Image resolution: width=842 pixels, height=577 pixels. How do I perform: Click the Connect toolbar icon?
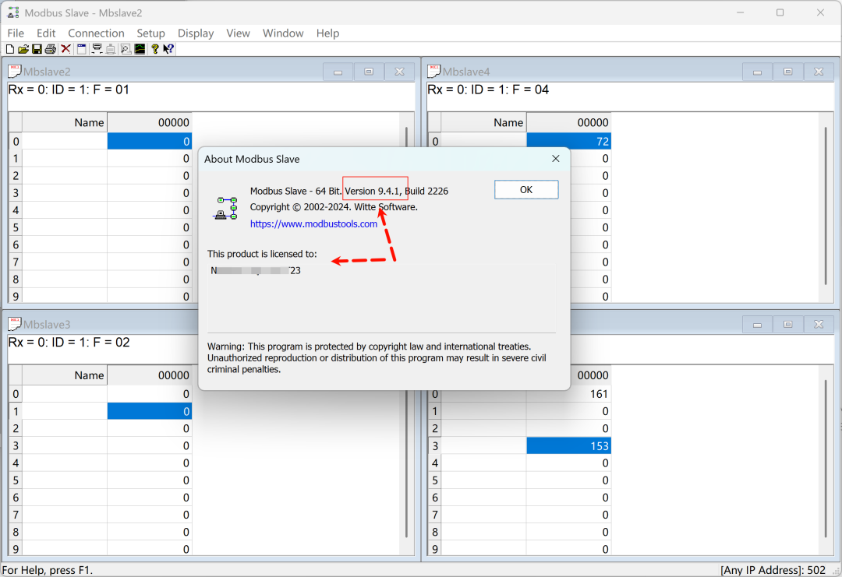[x=97, y=49]
